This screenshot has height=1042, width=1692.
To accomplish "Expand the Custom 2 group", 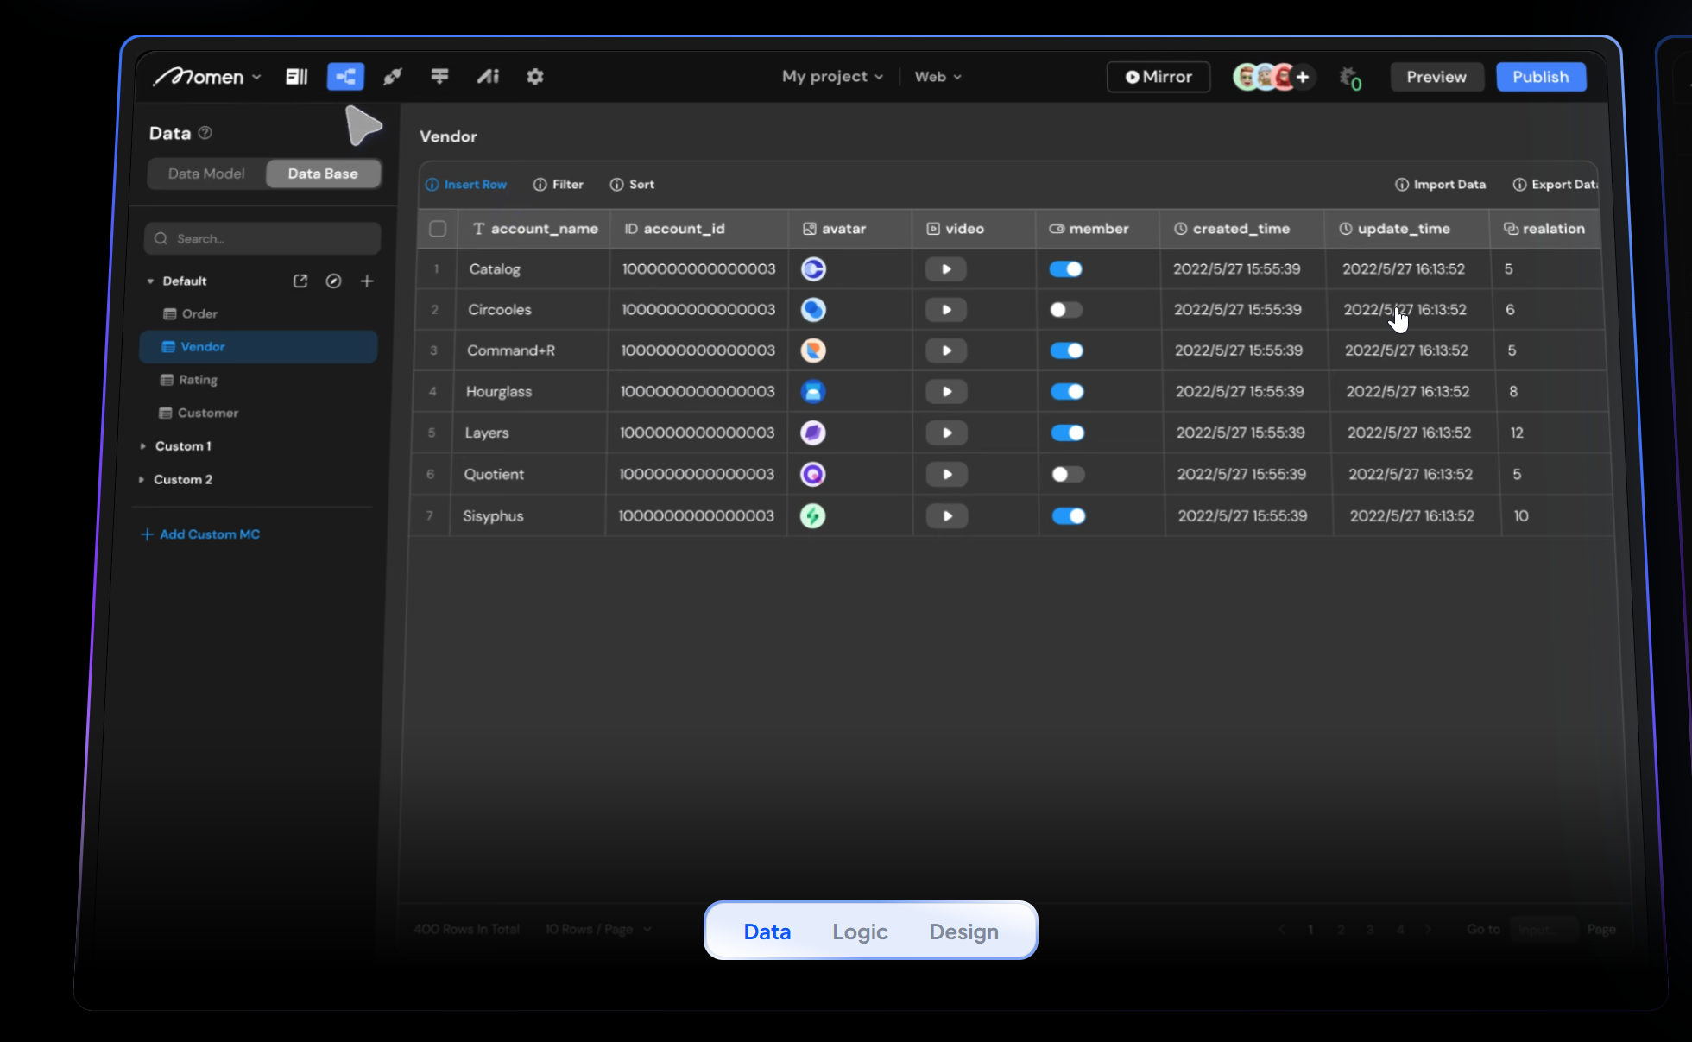I will 141,479.
